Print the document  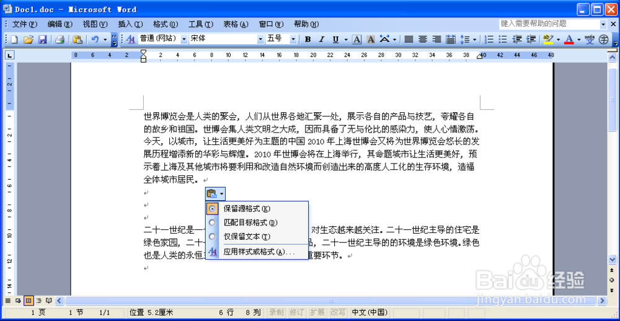(60, 39)
